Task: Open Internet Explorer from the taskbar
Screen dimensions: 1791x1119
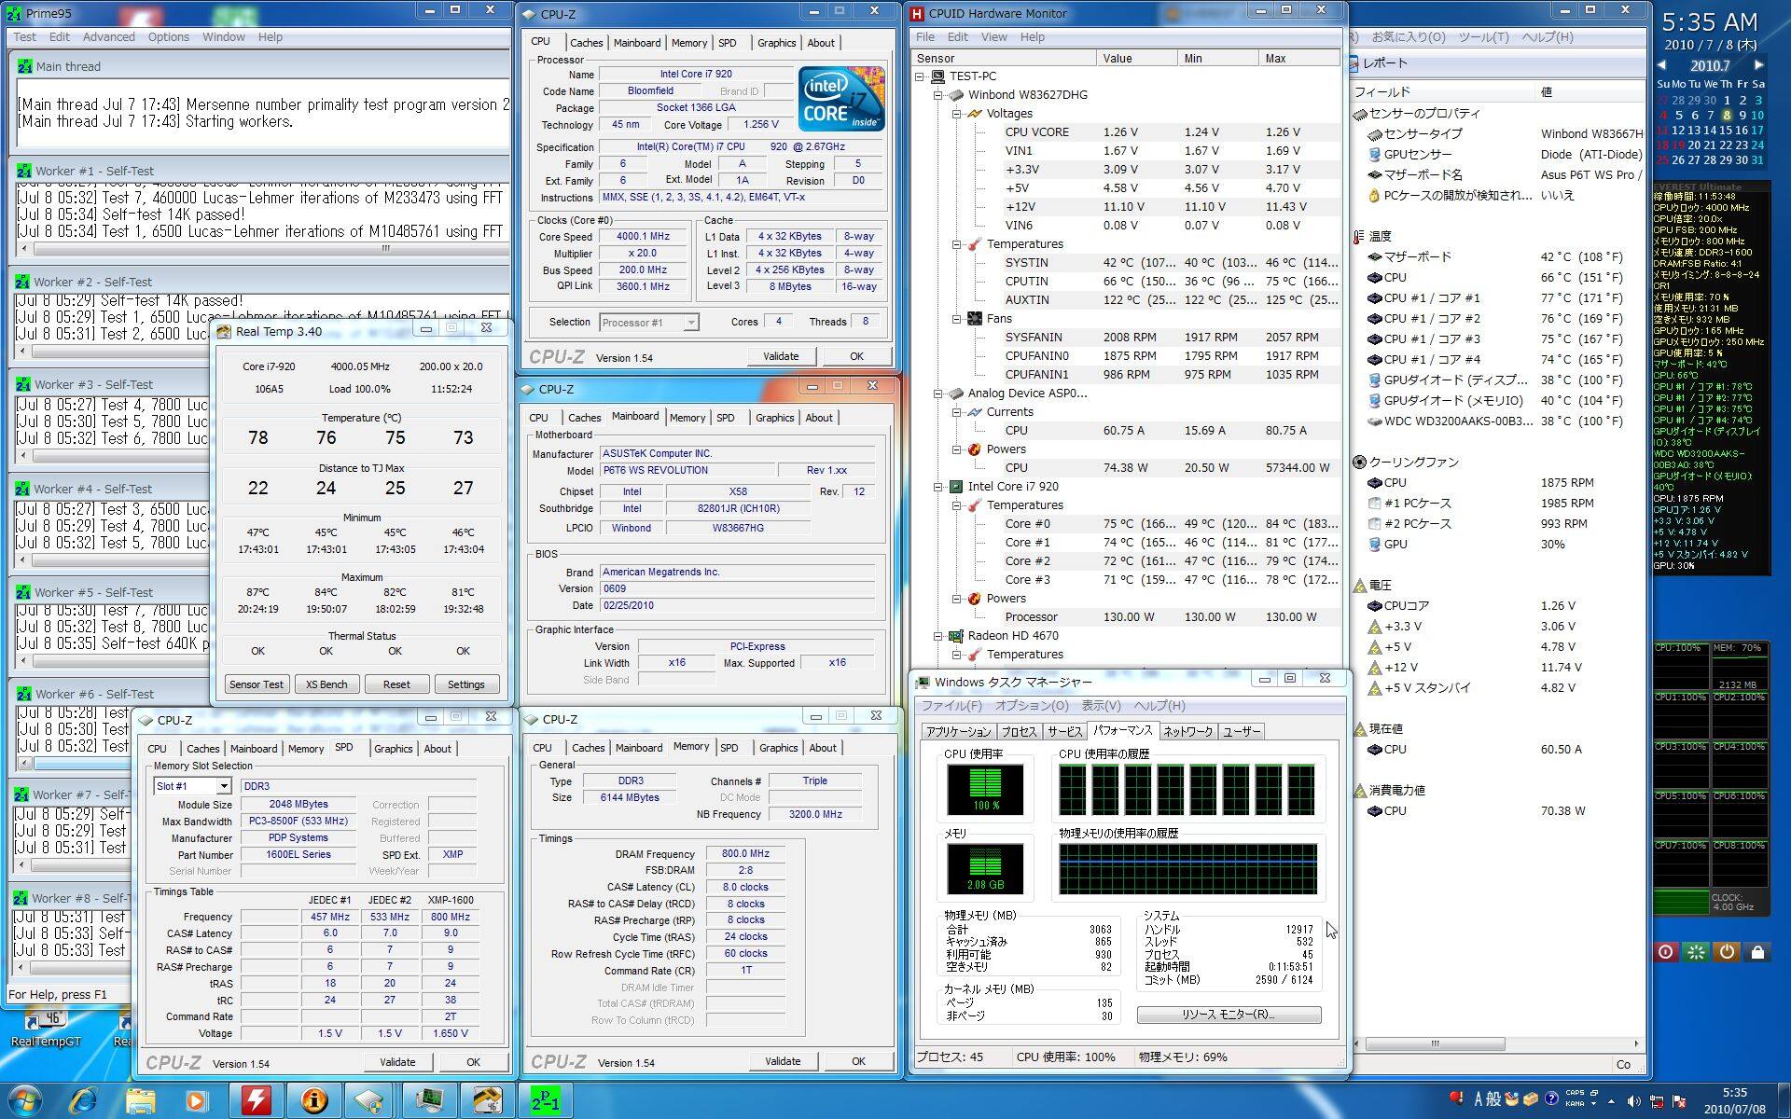Action: pyautogui.click(x=83, y=1100)
